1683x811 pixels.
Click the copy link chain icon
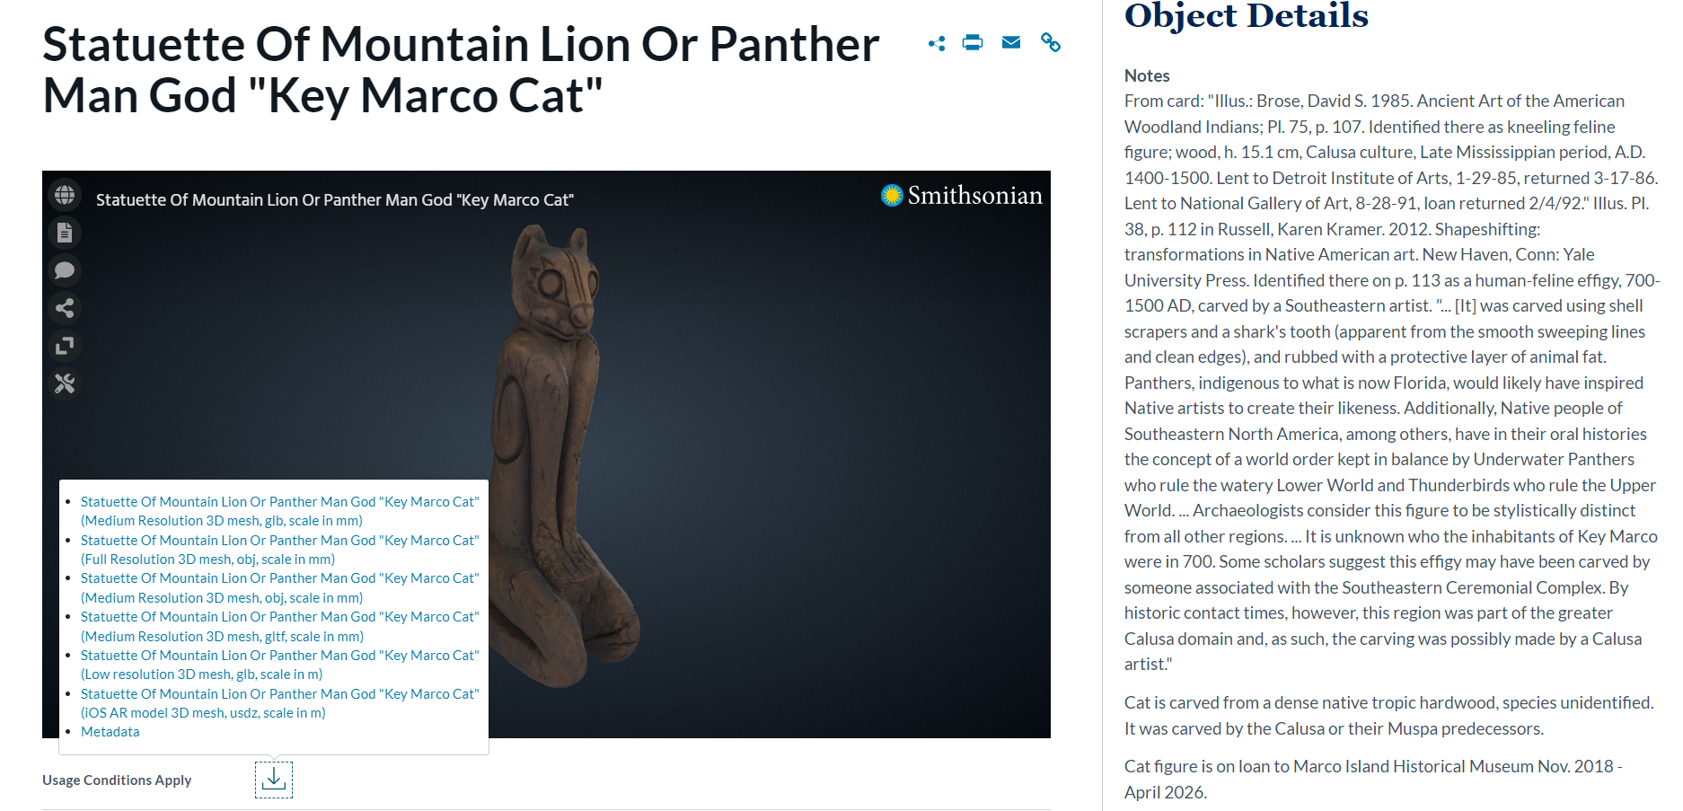(x=1051, y=42)
